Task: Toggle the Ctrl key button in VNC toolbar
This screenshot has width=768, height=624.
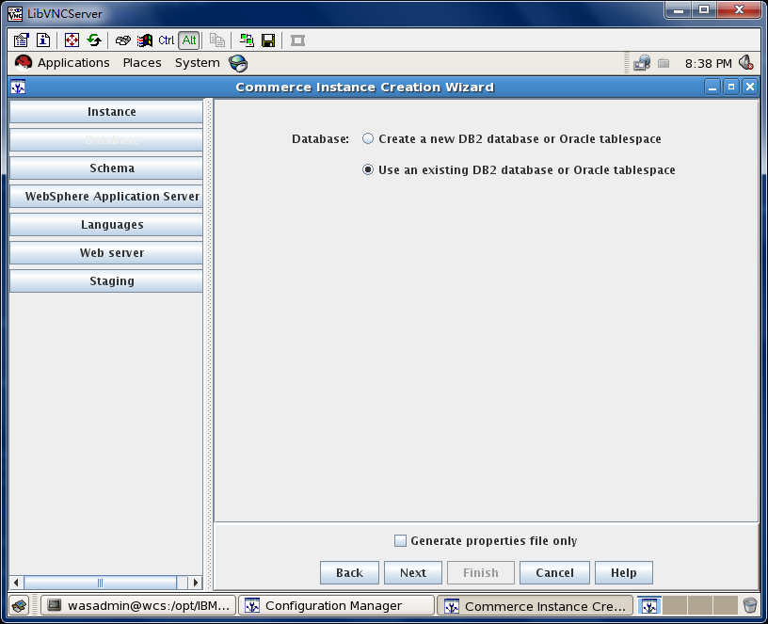Action: click(x=166, y=40)
